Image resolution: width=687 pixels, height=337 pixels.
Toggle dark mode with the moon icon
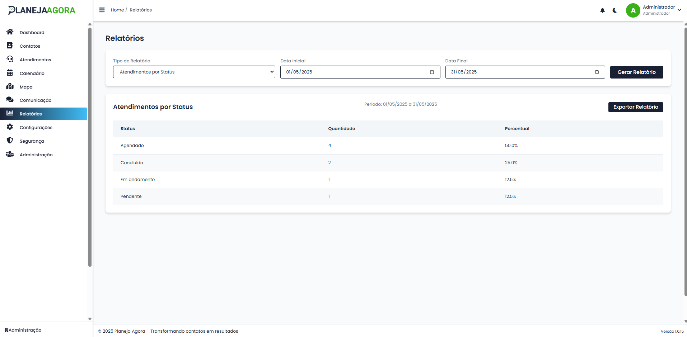pyautogui.click(x=615, y=10)
